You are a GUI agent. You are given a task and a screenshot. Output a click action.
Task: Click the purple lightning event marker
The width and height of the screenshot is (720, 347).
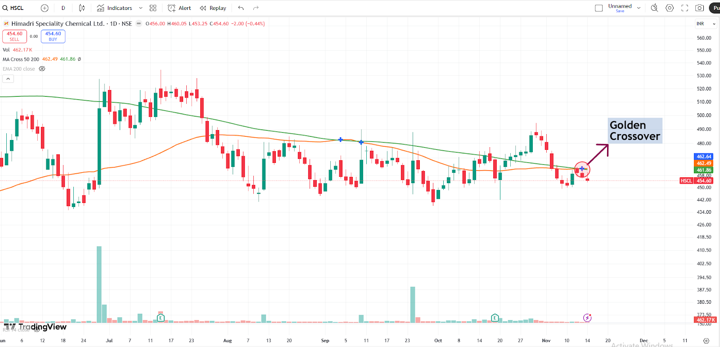coord(587,318)
